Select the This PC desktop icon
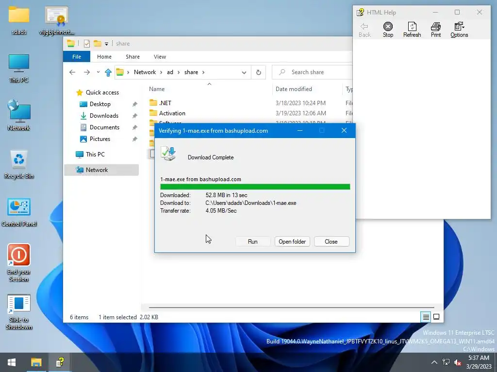This screenshot has width=497, height=372. pyautogui.click(x=19, y=68)
